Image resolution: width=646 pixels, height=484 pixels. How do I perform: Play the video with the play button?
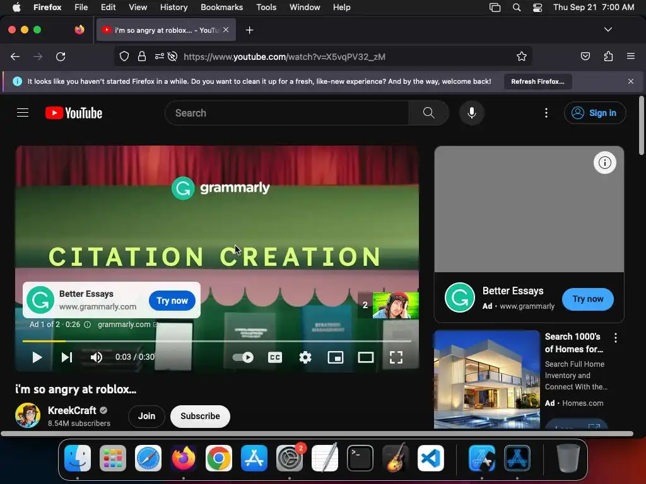click(37, 357)
